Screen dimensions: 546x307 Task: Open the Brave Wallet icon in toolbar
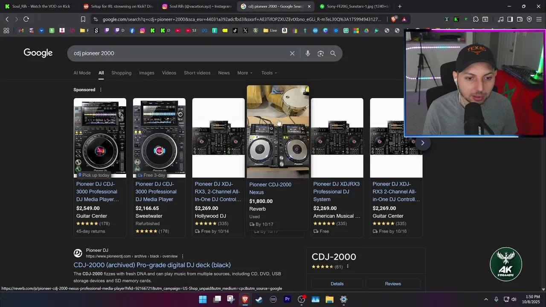(520, 19)
